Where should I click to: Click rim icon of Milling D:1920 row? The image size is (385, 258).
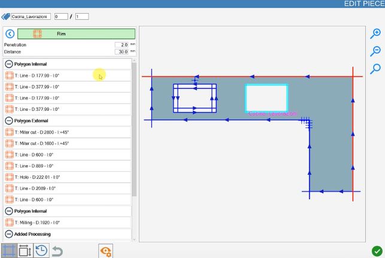pyautogui.click(x=10, y=223)
